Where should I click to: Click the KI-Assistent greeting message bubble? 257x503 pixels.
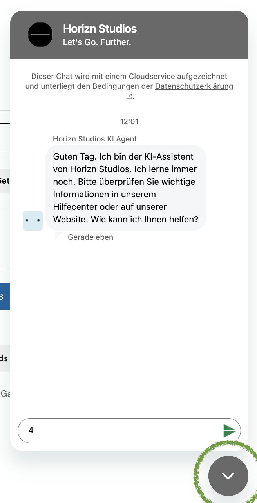(126, 188)
